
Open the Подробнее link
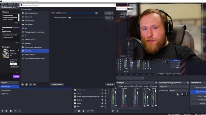click(x=16, y=27)
